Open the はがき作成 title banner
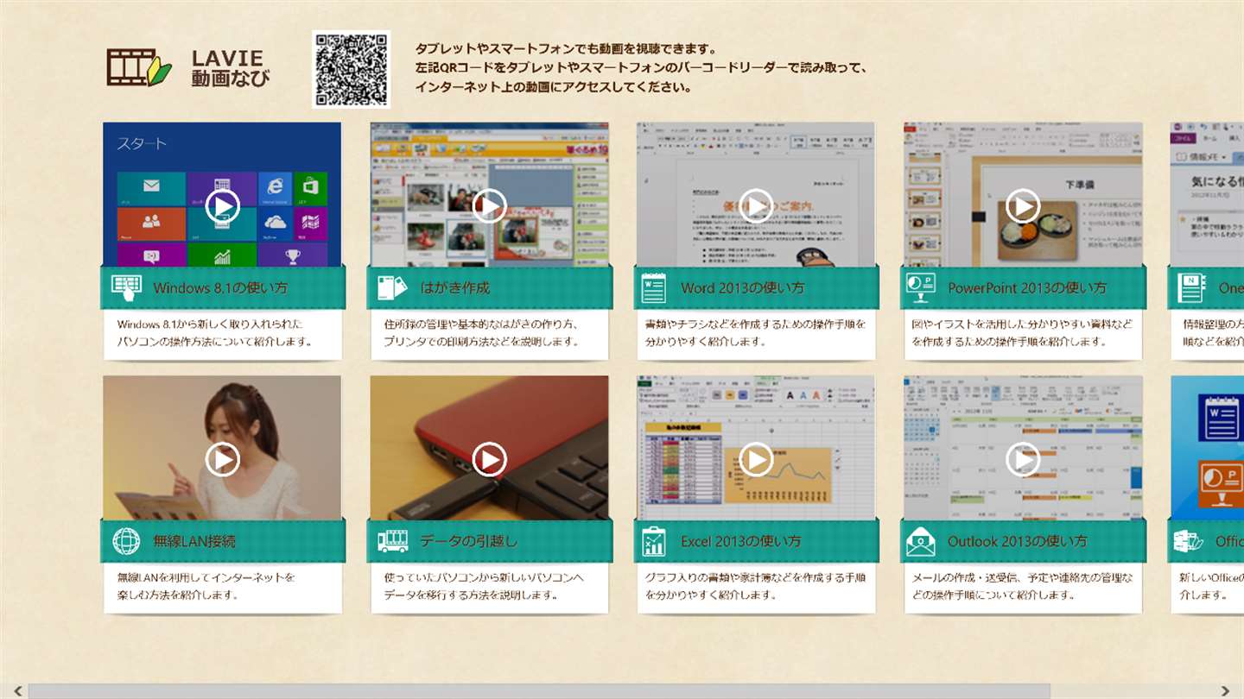Screen dimensions: 1244x699 click(x=490, y=287)
